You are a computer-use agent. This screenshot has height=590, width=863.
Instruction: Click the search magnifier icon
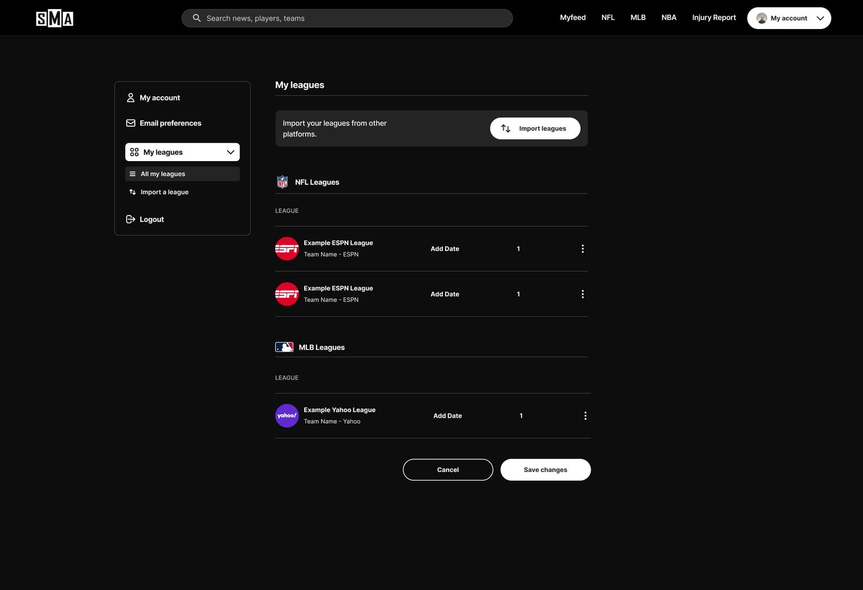click(x=196, y=18)
